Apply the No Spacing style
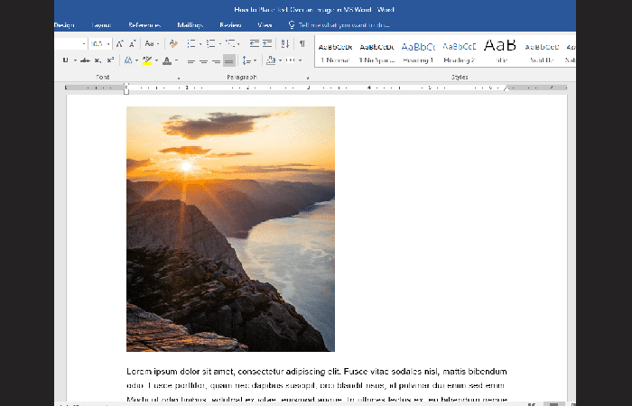Viewport: 632px width, 406px height. (376, 52)
